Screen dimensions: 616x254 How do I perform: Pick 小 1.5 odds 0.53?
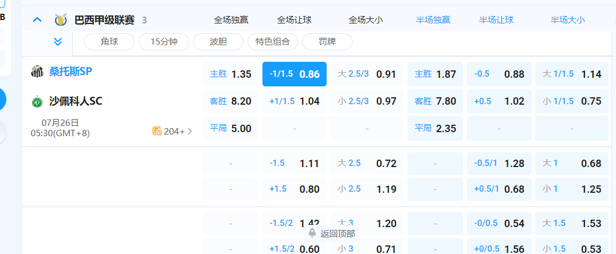[x=572, y=247]
